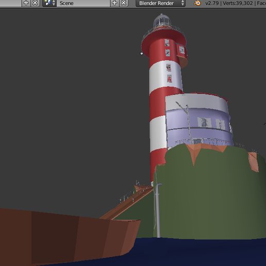Image resolution: width=266 pixels, height=266 pixels.
Task: Click the Blender logo icon in the header
Action: click(x=197, y=3)
